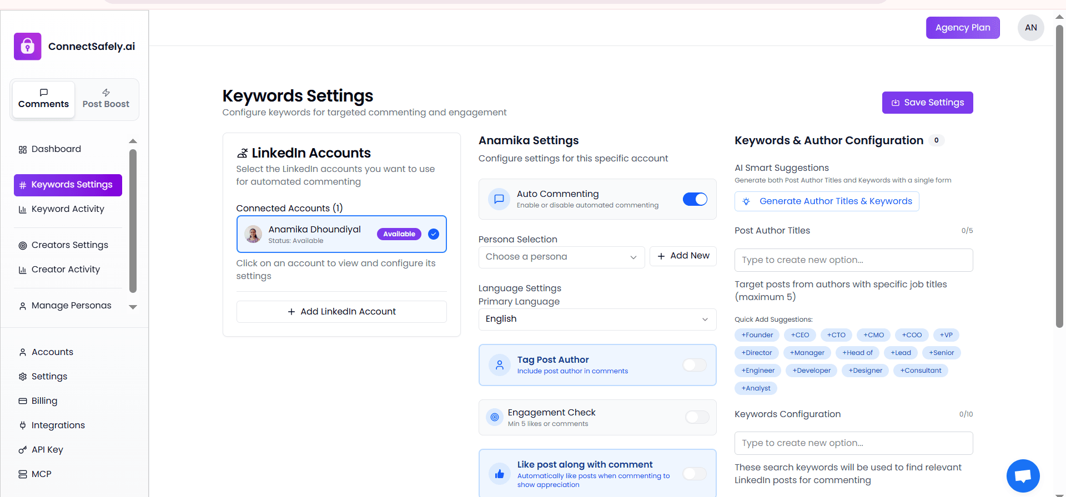This screenshot has height=497, width=1066.
Task: Click the LinkedIn Accounts heading icon
Action: pyautogui.click(x=243, y=153)
